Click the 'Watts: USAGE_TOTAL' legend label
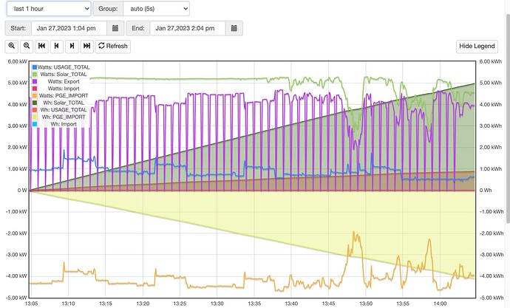Screen dimensions: 510x308 click(x=64, y=67)
